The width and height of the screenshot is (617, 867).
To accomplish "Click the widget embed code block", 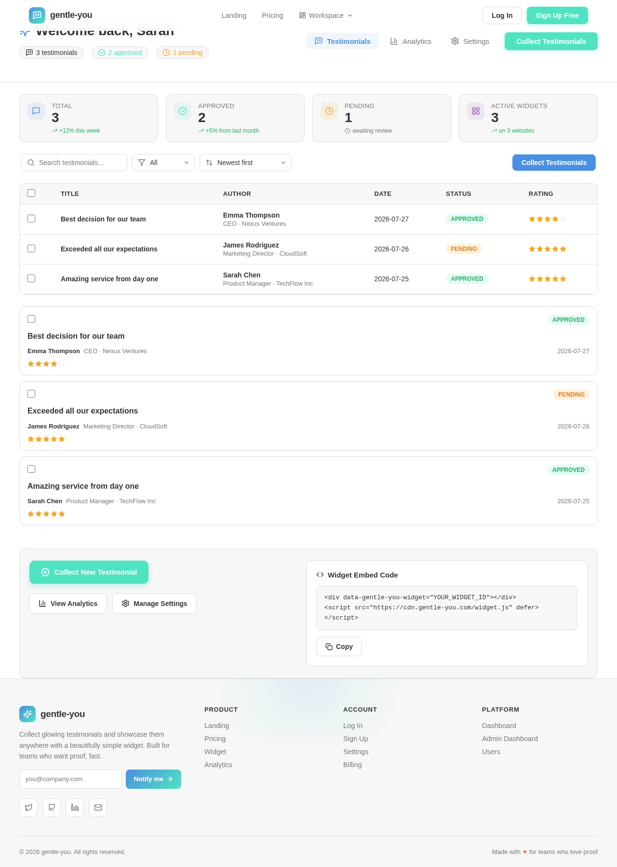I will pyautogui.click(x=446, y=608).
